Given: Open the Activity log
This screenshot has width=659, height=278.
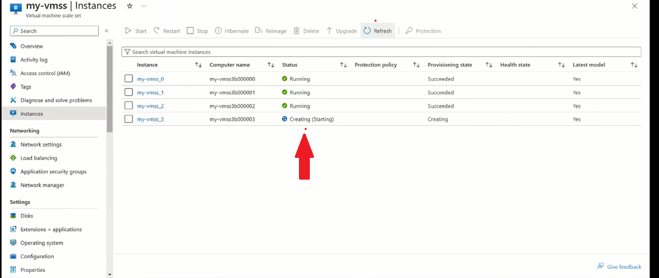Looking at the screenshot, I should click(34, 60).
